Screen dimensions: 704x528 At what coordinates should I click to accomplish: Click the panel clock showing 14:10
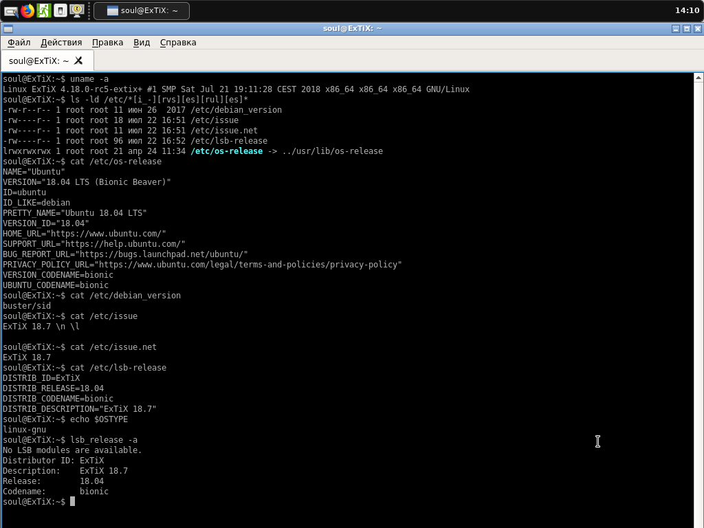pos(687,10)
